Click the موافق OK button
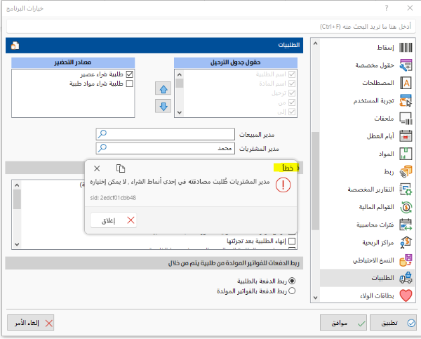The image size is (421, 339). (343, 323)
